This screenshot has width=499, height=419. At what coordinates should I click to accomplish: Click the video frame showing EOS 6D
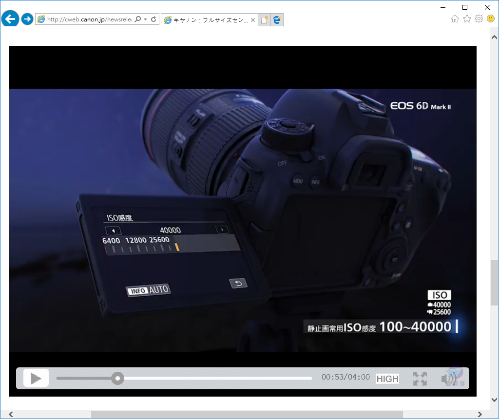(243, 220)
